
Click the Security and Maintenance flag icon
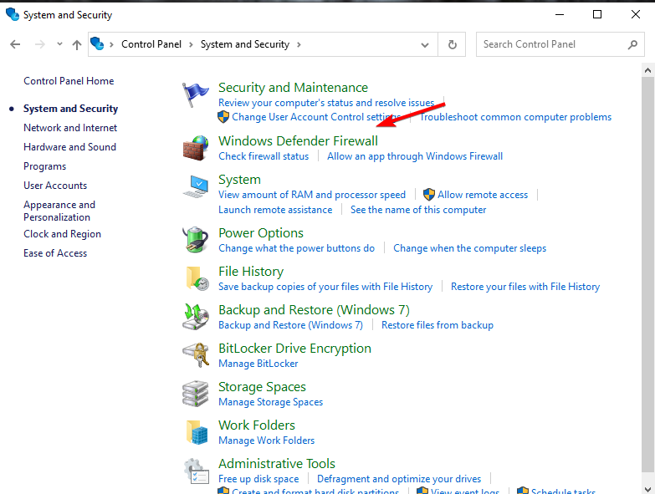point(195,94)
